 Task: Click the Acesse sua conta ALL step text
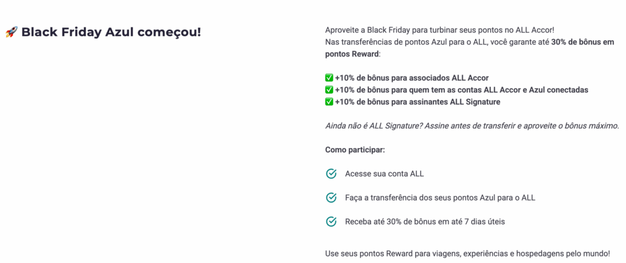pos(384,174)
